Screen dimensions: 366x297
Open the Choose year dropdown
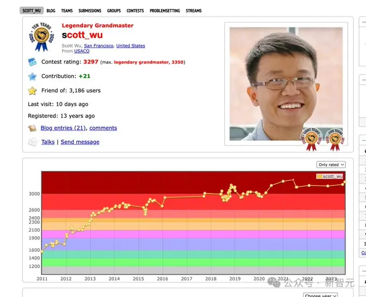point(320,295)
